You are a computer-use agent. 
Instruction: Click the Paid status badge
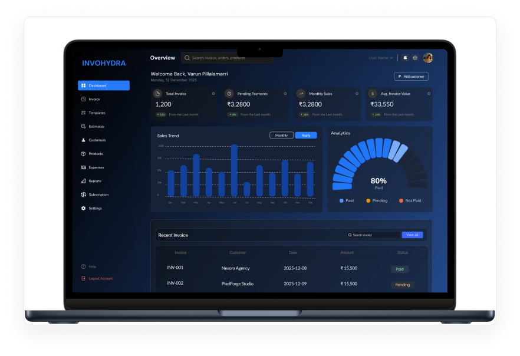[x=400, y=269]
